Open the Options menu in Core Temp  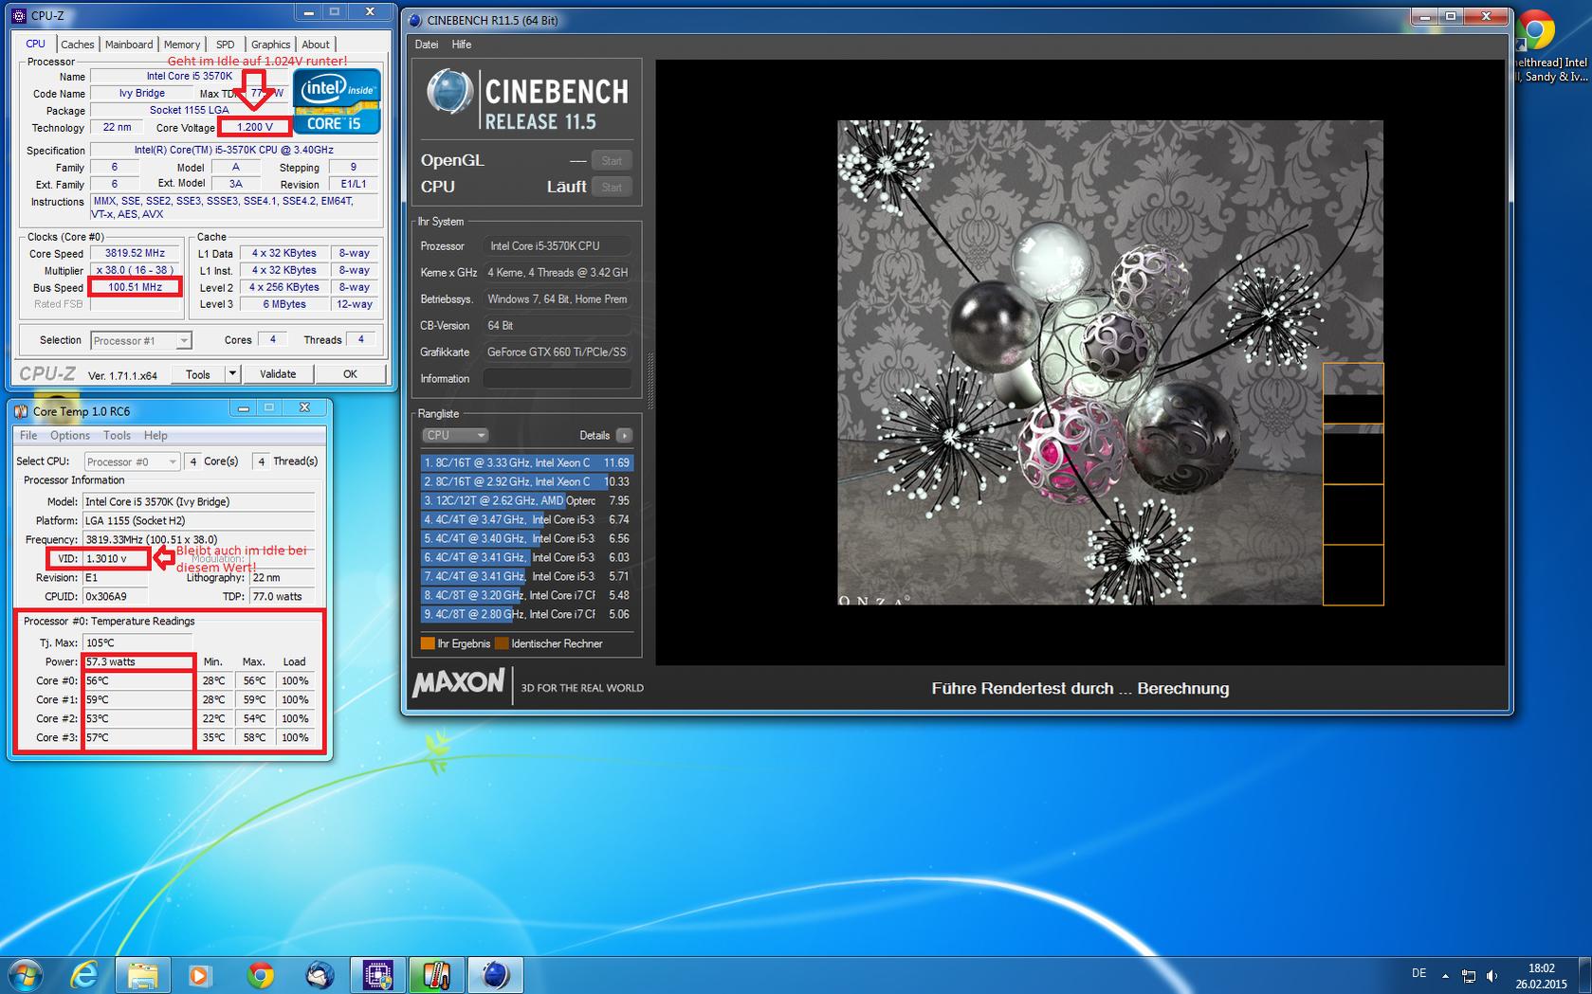70,436
